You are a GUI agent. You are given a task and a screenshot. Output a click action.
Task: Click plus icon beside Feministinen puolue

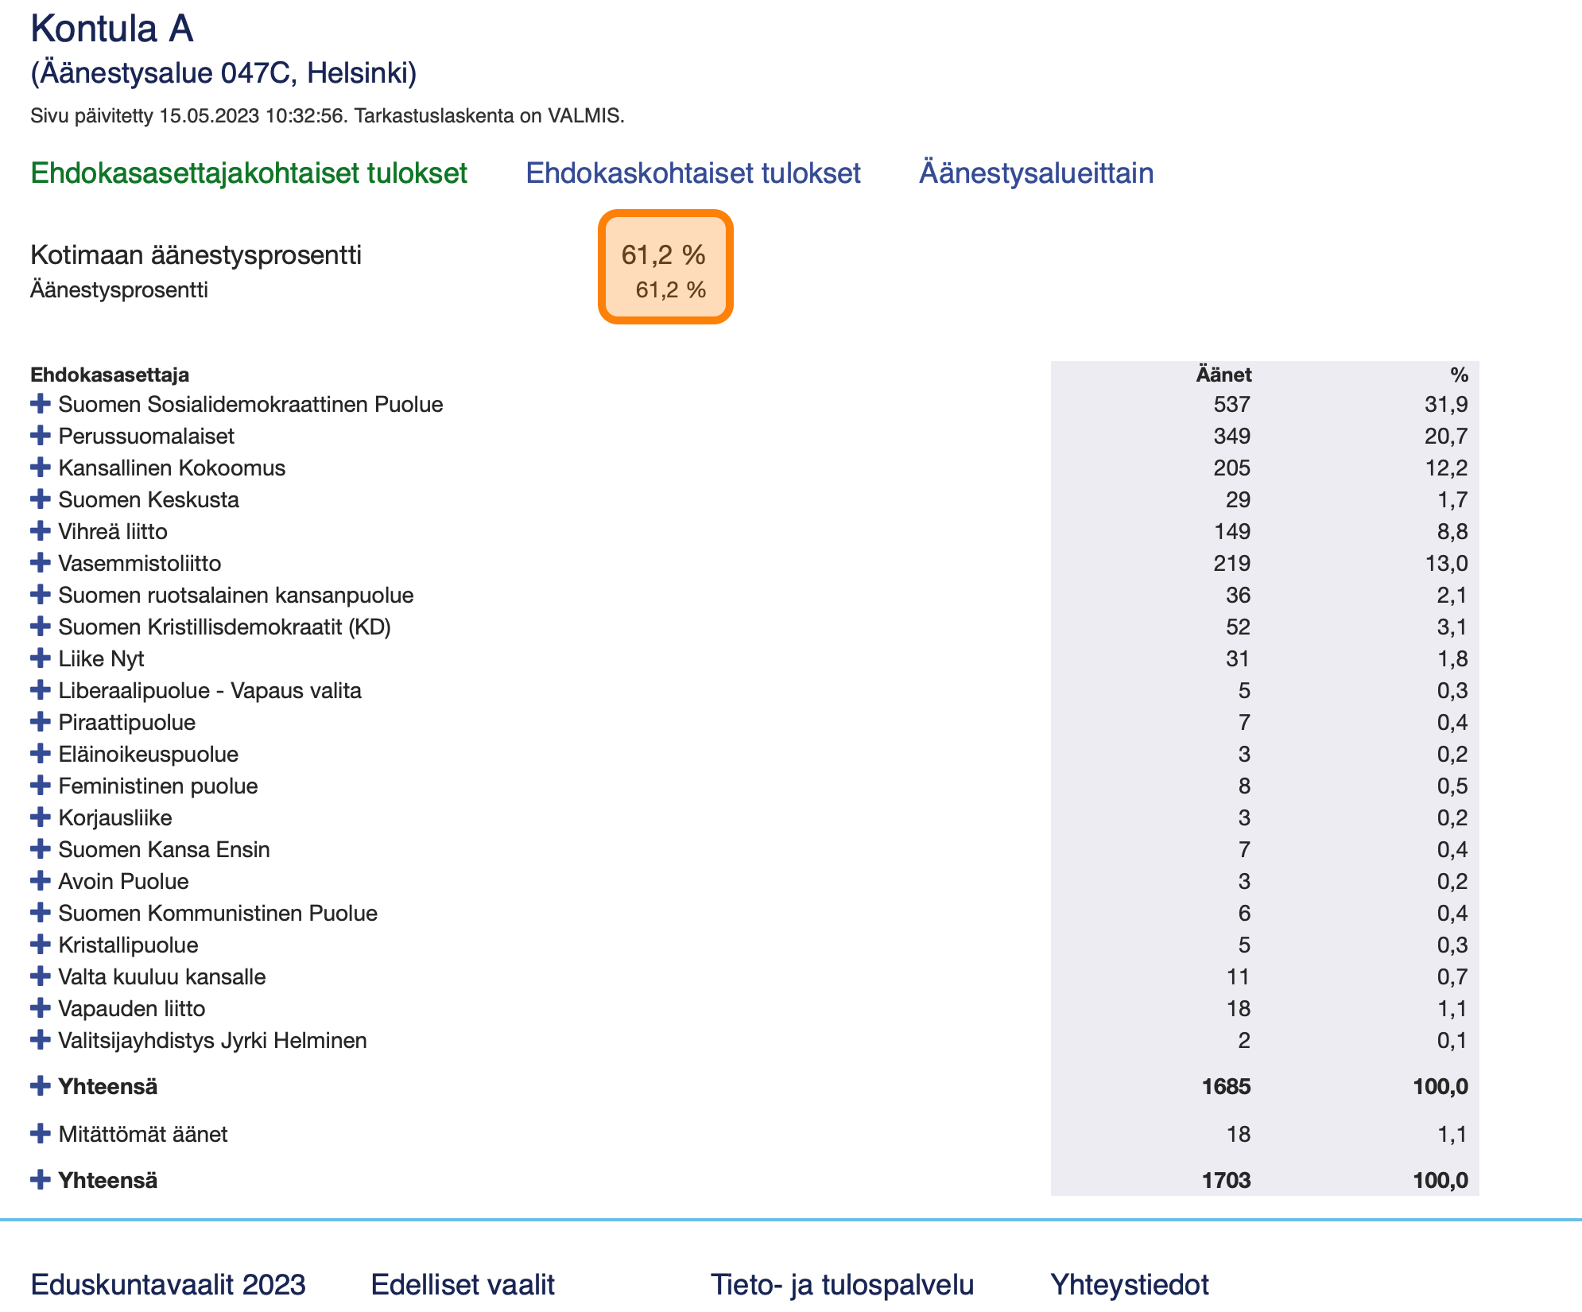tap(40, 786)
